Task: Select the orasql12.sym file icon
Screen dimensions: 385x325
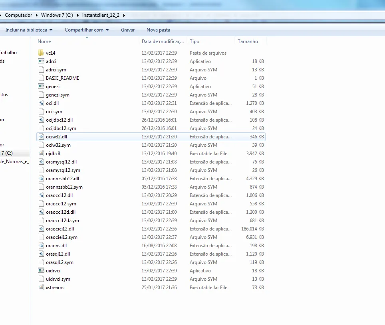Action: click(41, 262)
